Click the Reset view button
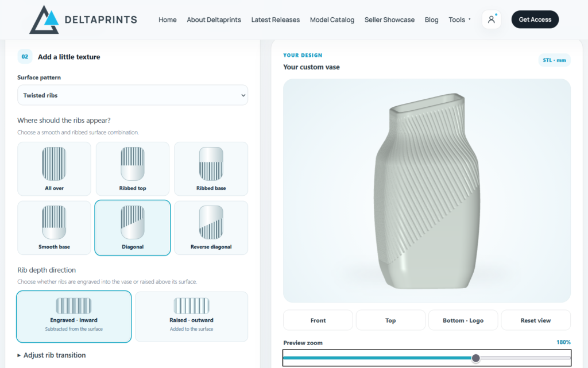The height and width of the screenshot is (368, 588). click(x=536, y=320)
